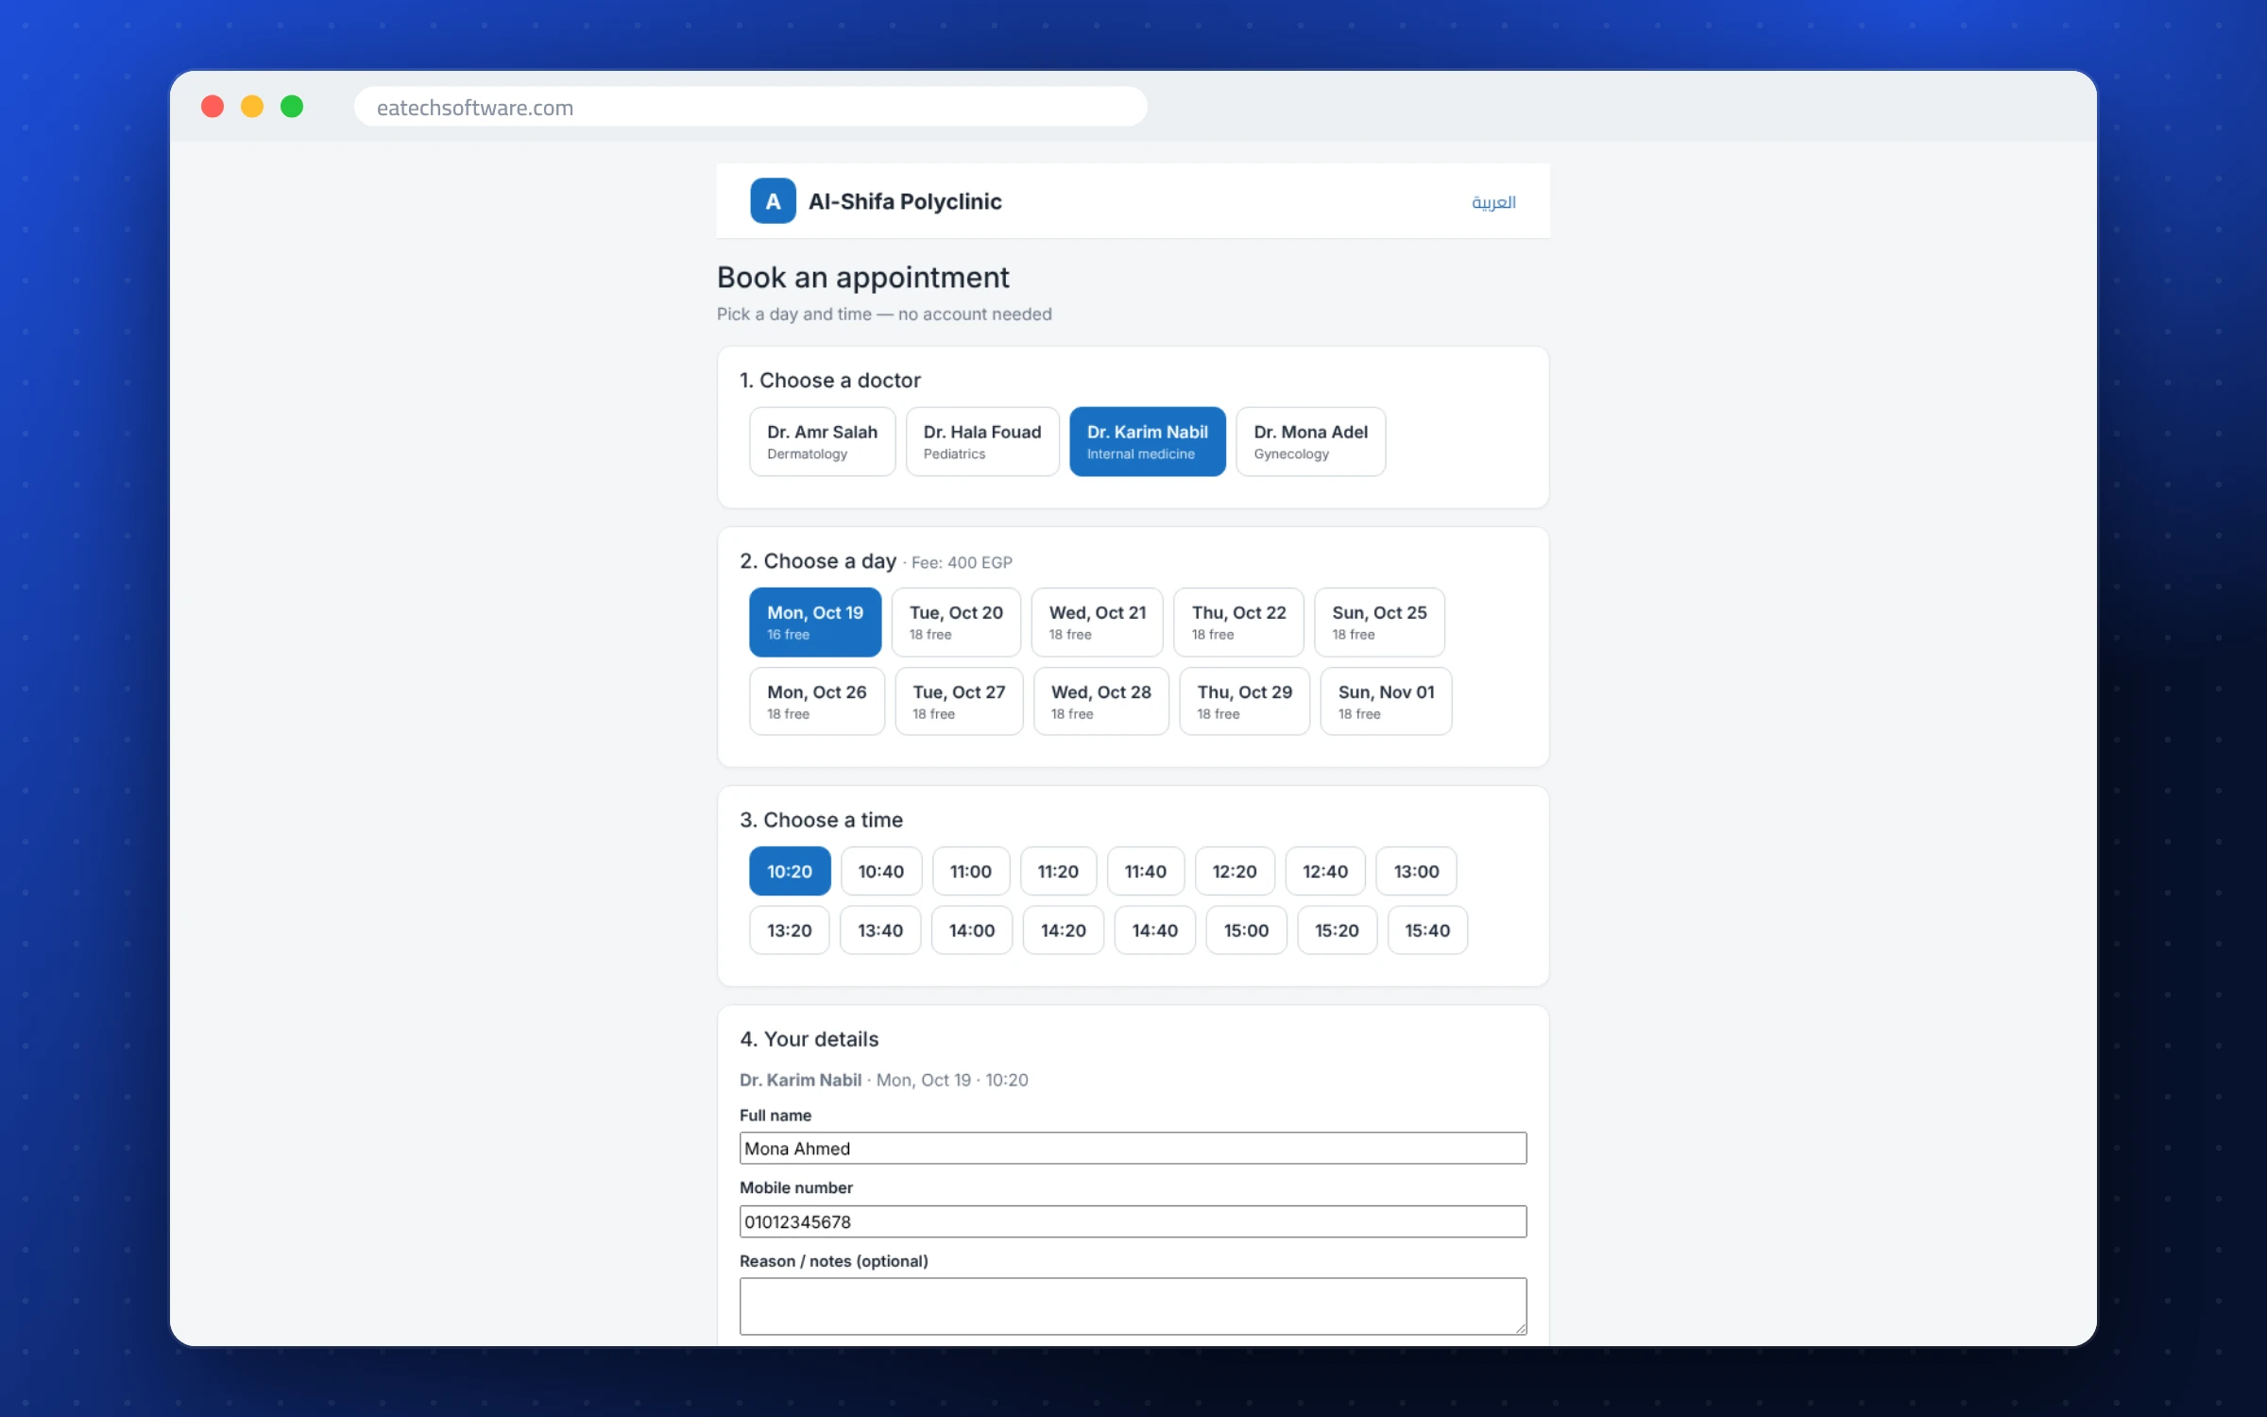Click the Al-Shifa Polyclinic logo icon
This screenshot has height=1417, width=2267.
point(773,201)
